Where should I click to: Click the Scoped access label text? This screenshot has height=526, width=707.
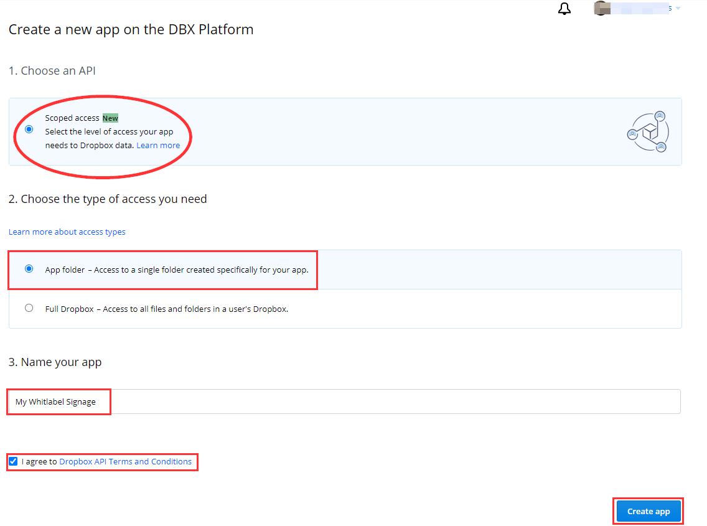(x=72, y=118)
